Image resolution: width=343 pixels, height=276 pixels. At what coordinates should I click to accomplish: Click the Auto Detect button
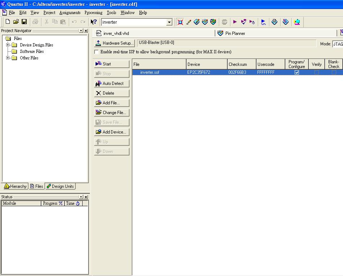coord(111,83)
